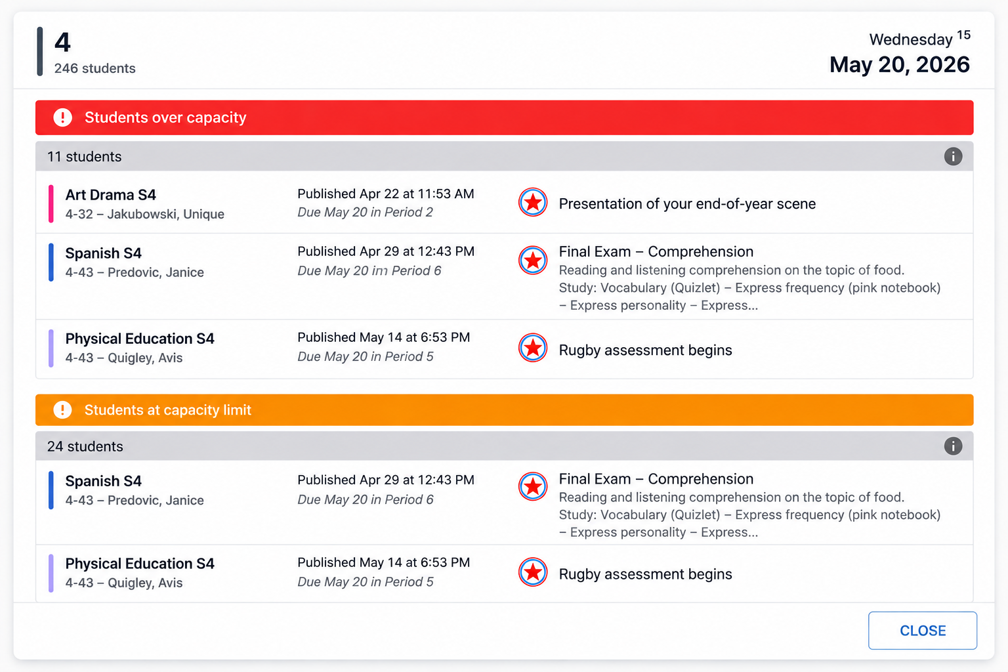Open Spanish S4 under over capacity section

[x=104, y=253]
